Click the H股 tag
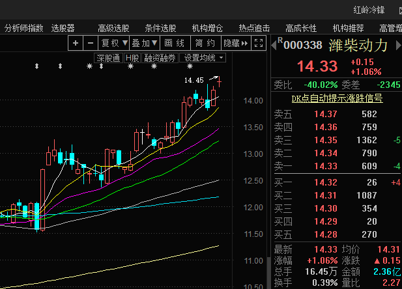 pyautogui.click(x=132, y=58)
